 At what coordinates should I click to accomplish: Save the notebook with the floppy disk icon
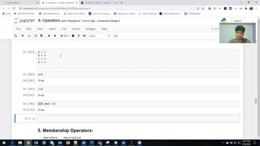click(x=16, y=36)
